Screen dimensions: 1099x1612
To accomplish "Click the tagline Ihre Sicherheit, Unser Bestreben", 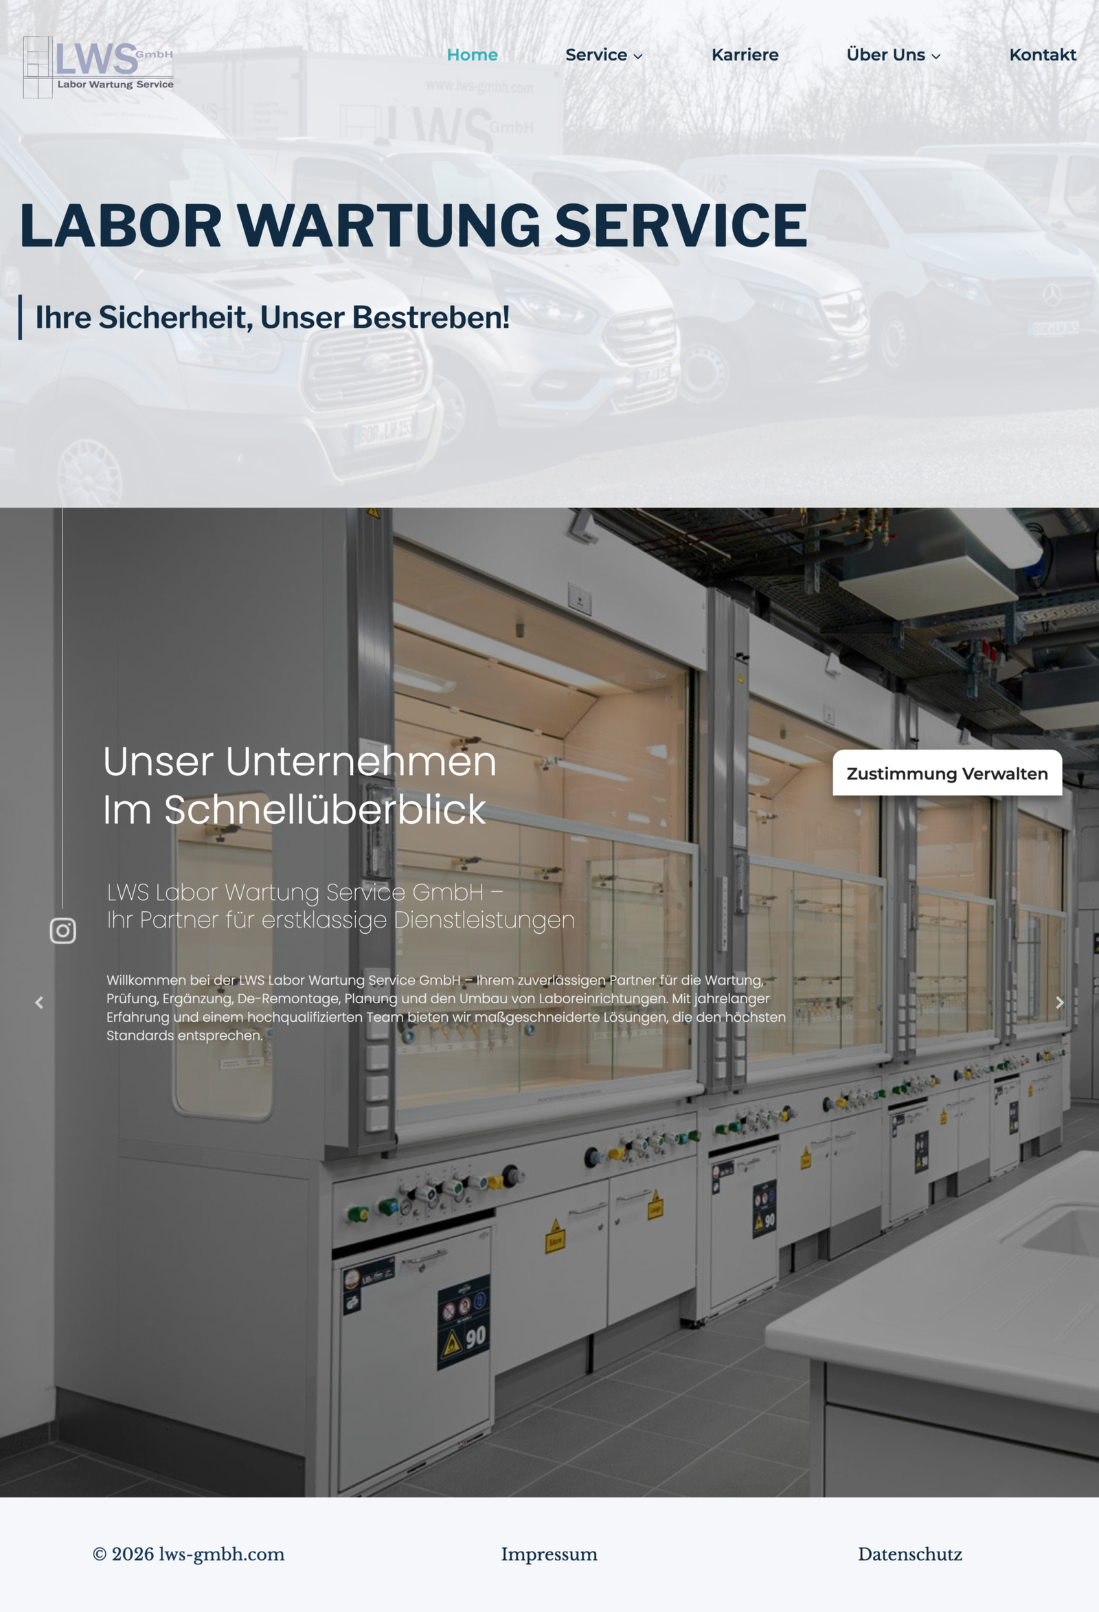I will (x=272, y=317).
